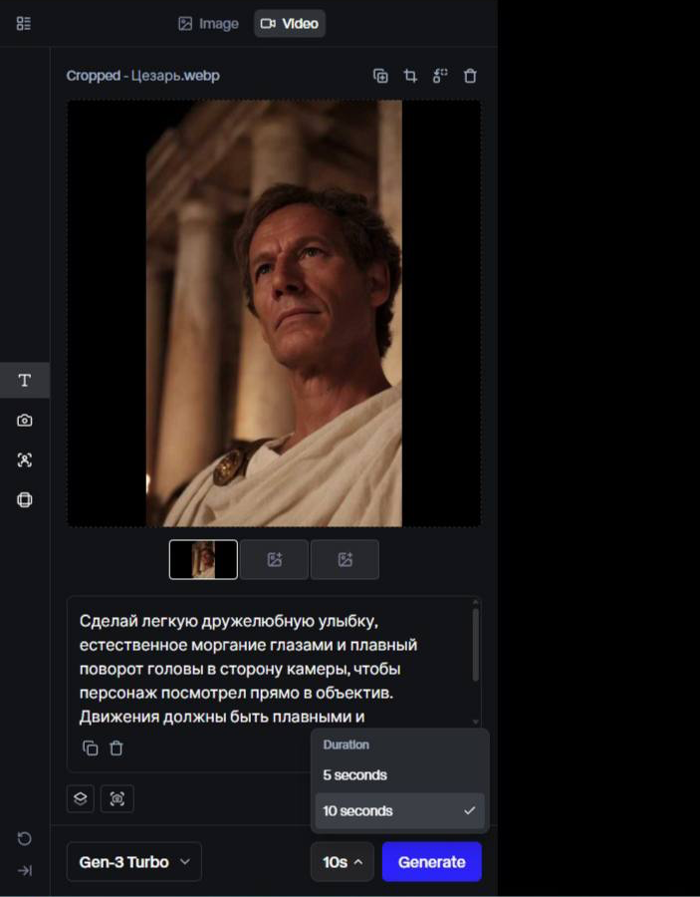Choose the 10 seconds duration option

coord(400,810)
